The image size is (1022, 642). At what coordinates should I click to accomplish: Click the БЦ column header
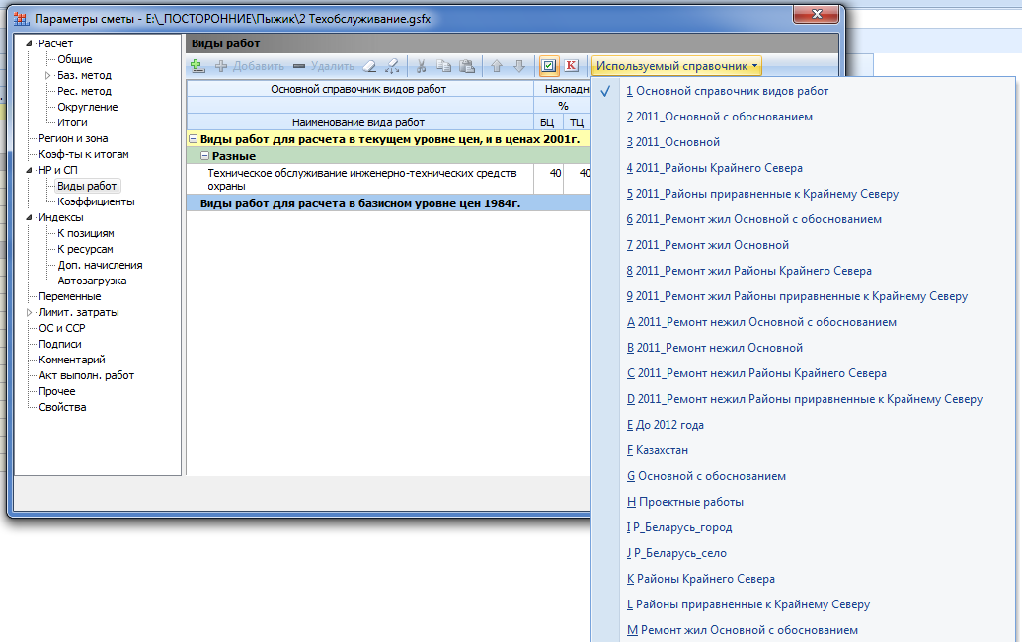coord(547,122)
